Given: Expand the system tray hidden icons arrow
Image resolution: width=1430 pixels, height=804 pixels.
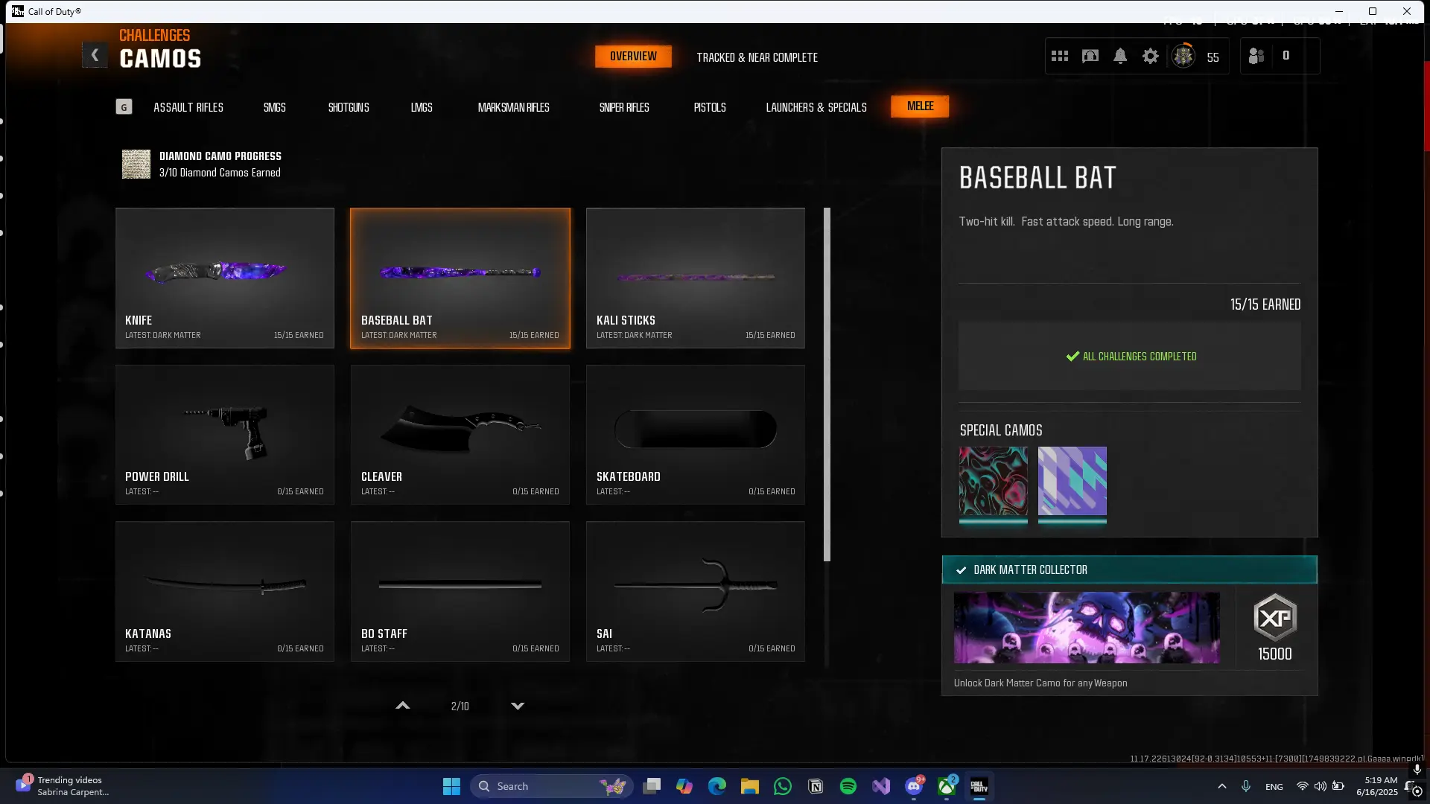Looking at the screenshot, I should 1221,786.
